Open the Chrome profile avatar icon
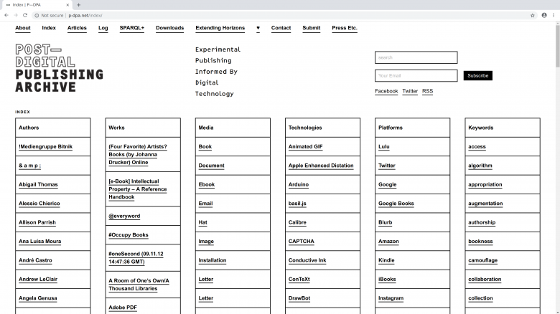Viewport: 560px width, 314px height. click(543, 14)
